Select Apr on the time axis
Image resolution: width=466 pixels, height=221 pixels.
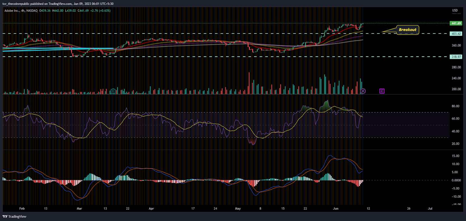pos(151,209)
